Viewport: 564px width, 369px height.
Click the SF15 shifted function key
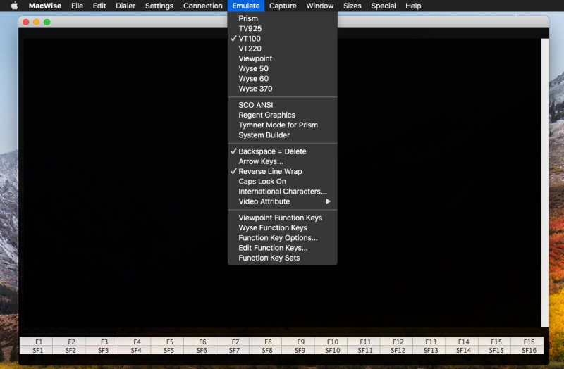point(495,350)
